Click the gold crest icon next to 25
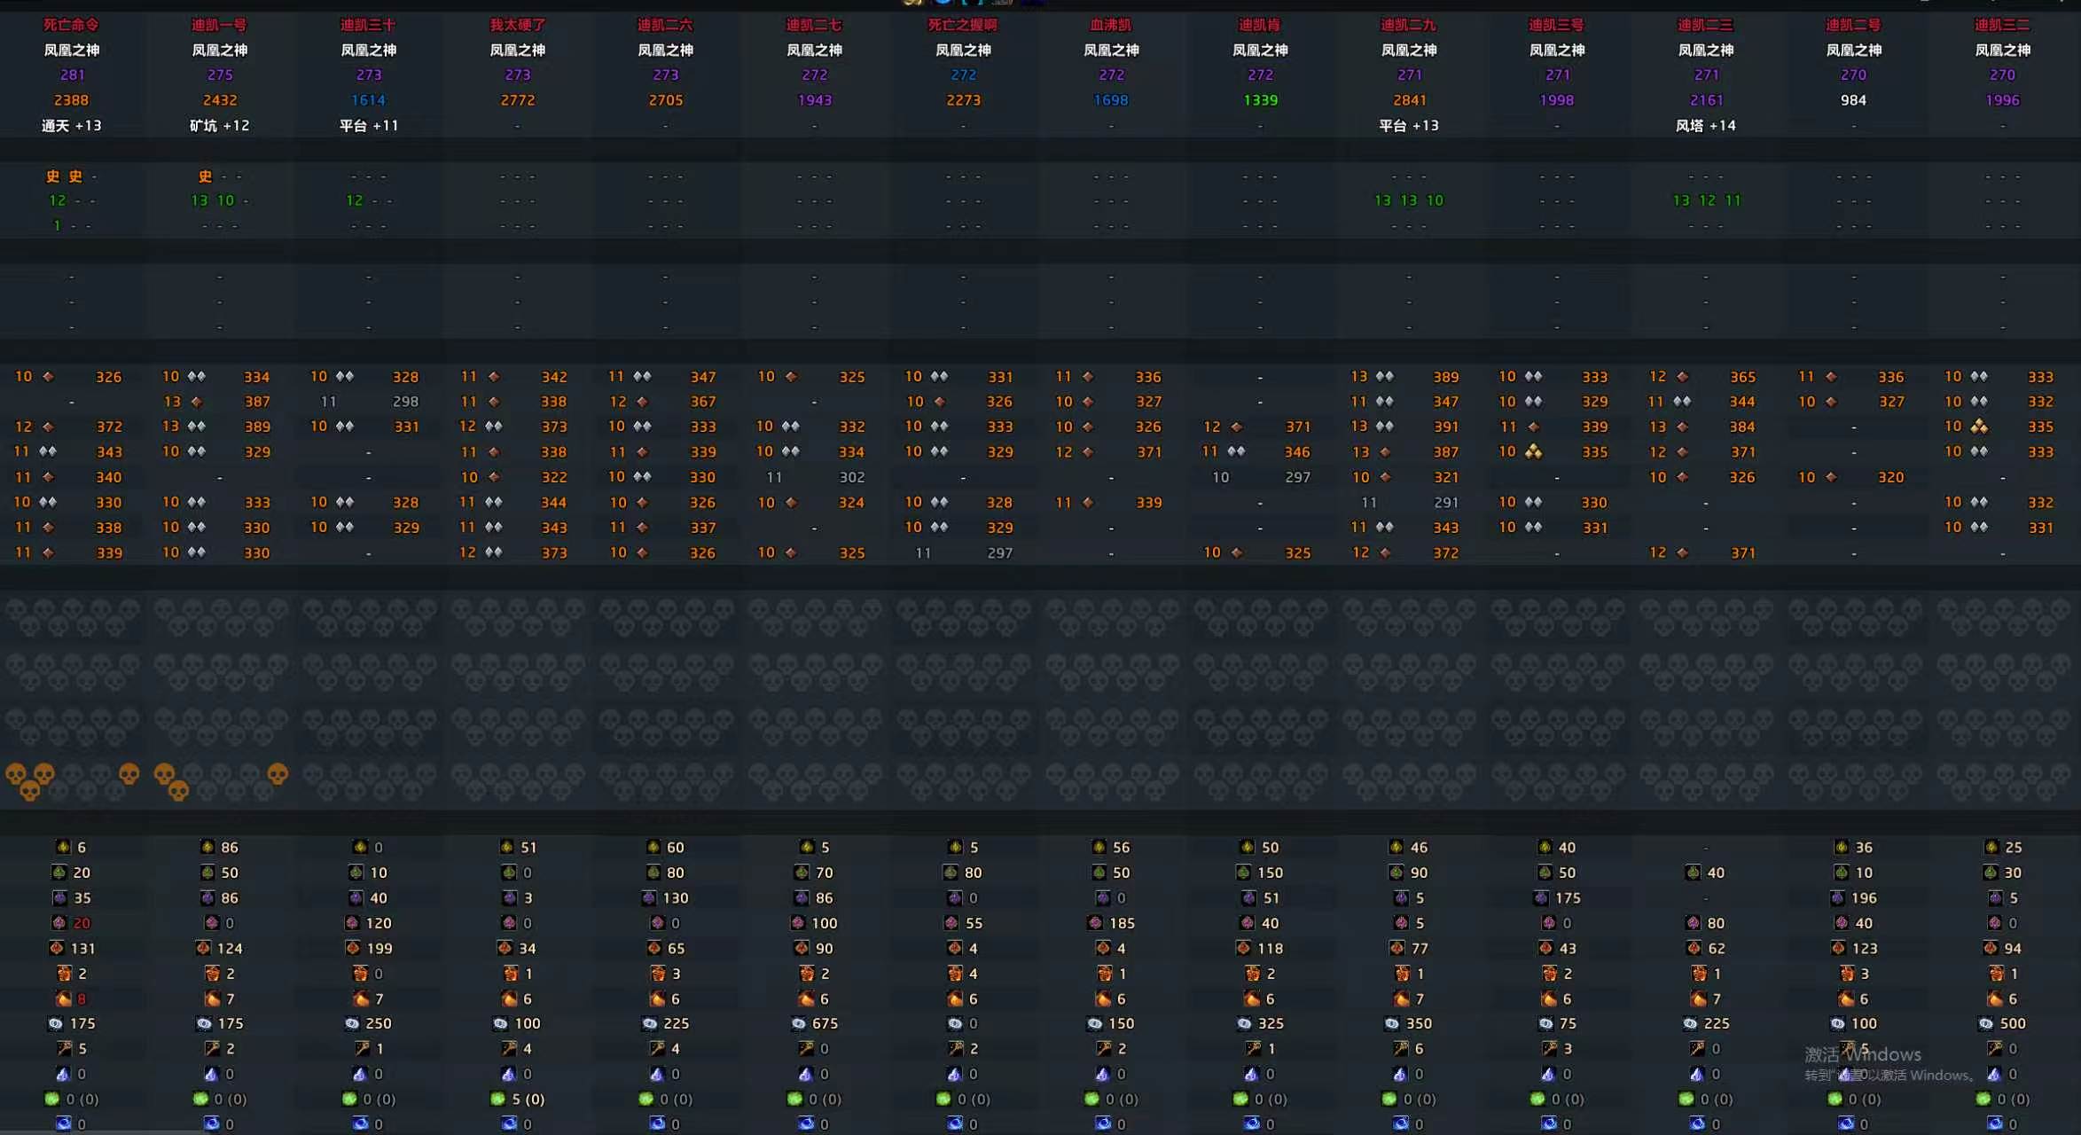This screenshot has width=2081, height=1135. pos(1992,848)
